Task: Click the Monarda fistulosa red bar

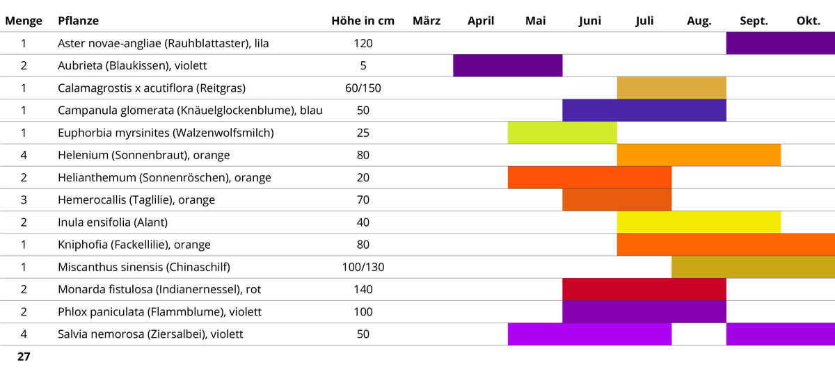Action: [644, 289]
